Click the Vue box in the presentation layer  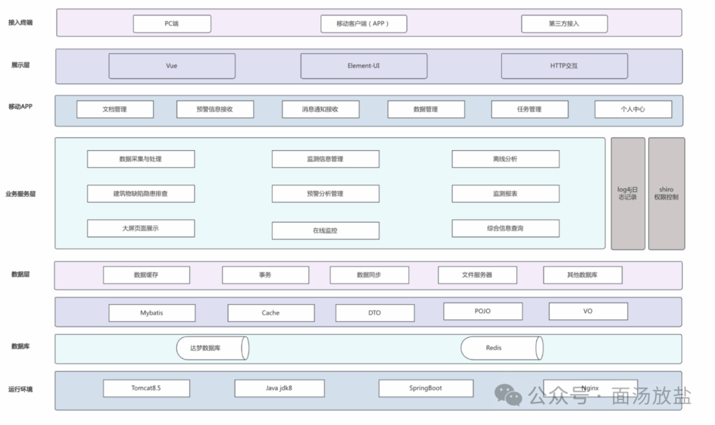[x=172, y=66]
